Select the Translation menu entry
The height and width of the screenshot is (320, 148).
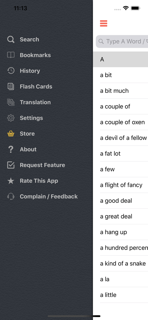tap(35, 102)
